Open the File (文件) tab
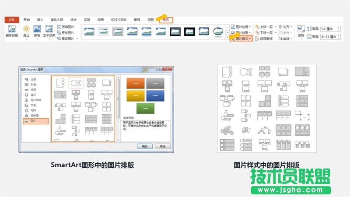 tap(12, 20)
